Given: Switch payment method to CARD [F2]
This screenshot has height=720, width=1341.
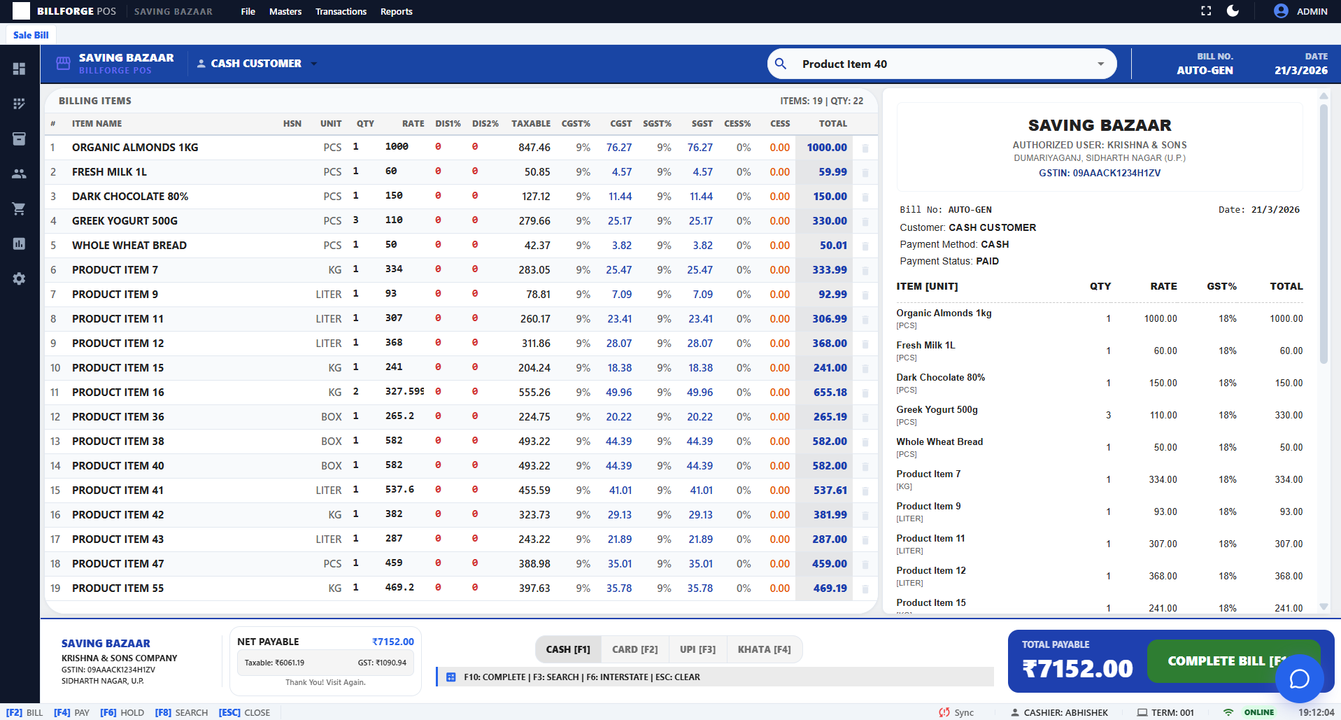Looking at the screenshot, I should (634, 649).
